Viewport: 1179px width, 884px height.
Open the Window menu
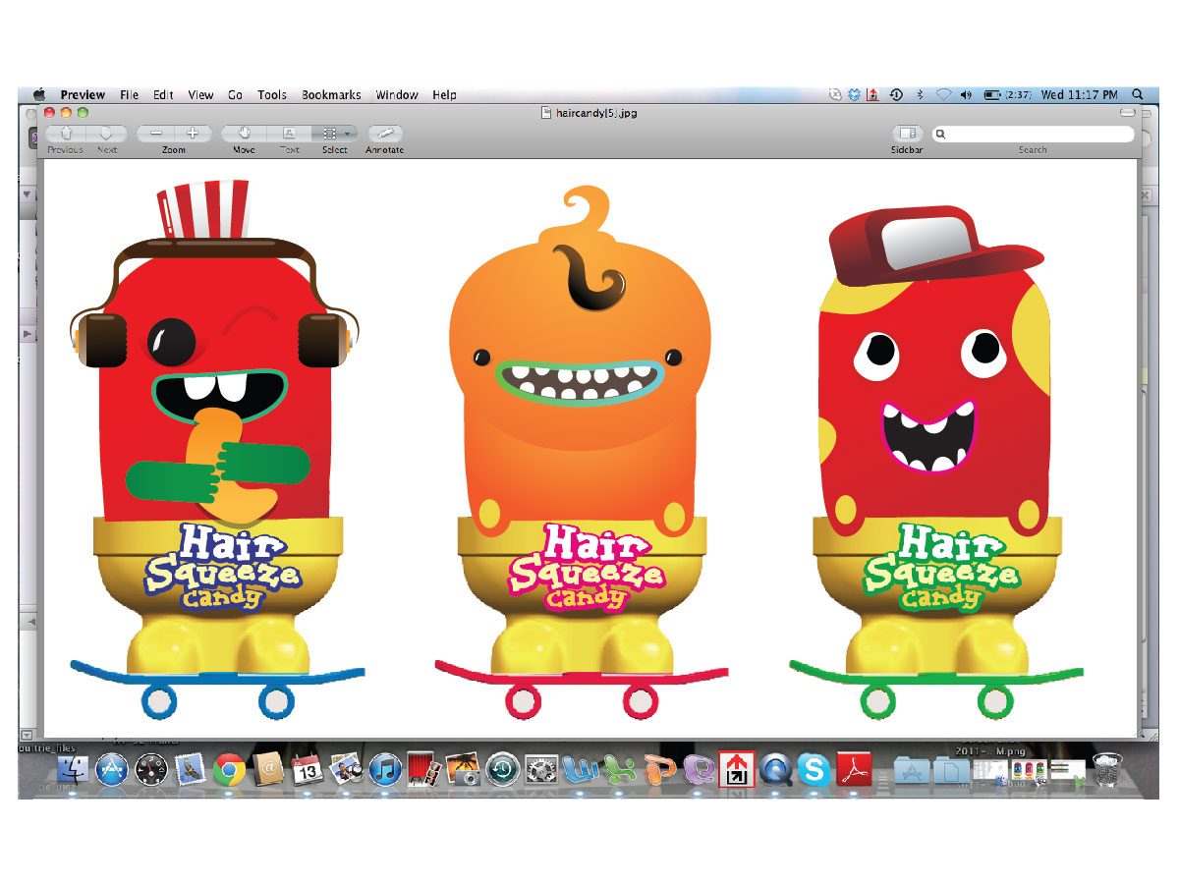[397, 95]
